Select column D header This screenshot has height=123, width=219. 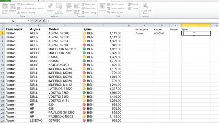pos(103,26)
